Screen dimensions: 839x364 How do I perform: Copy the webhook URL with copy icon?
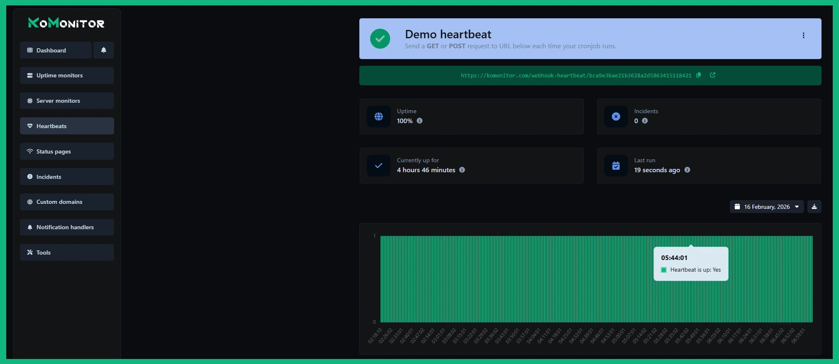click(699, 75)
